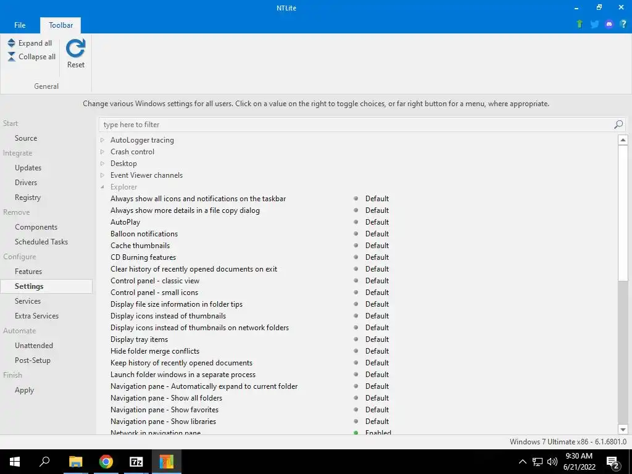Open the Scheduled Tasks page
The image size is (632, 474).
tap(41, 242)
